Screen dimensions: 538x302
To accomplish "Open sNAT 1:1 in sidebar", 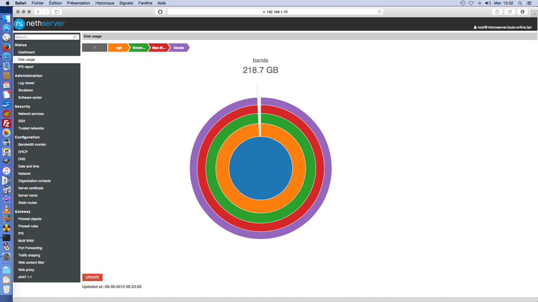I will click(x=25, y=277).
